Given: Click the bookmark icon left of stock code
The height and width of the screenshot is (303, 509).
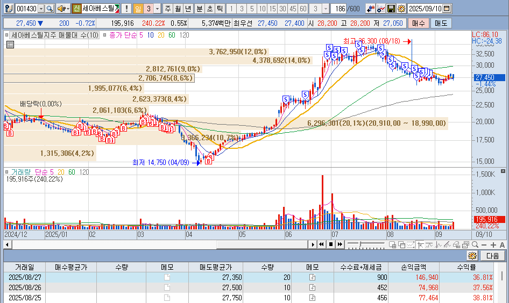Looking at the screenshot, I should click(9, 9).
